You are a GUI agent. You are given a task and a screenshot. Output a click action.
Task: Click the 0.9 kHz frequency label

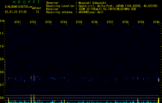click(2, 59)
